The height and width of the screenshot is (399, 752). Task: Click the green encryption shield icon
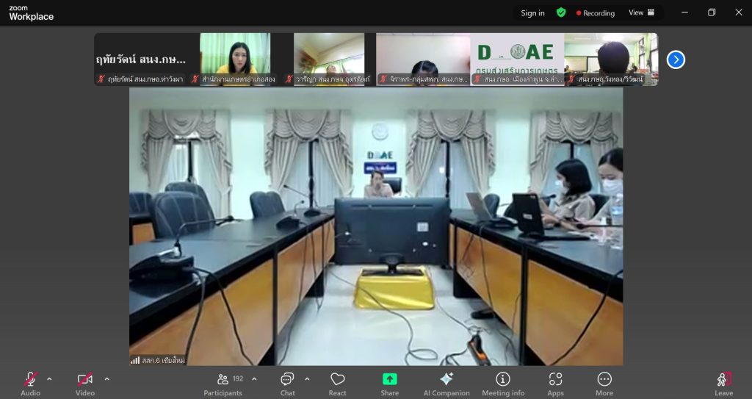[x=561, y=12]
